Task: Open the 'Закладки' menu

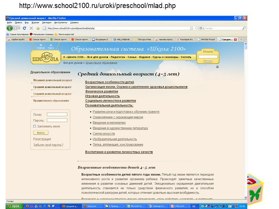Action: (47, 23)
